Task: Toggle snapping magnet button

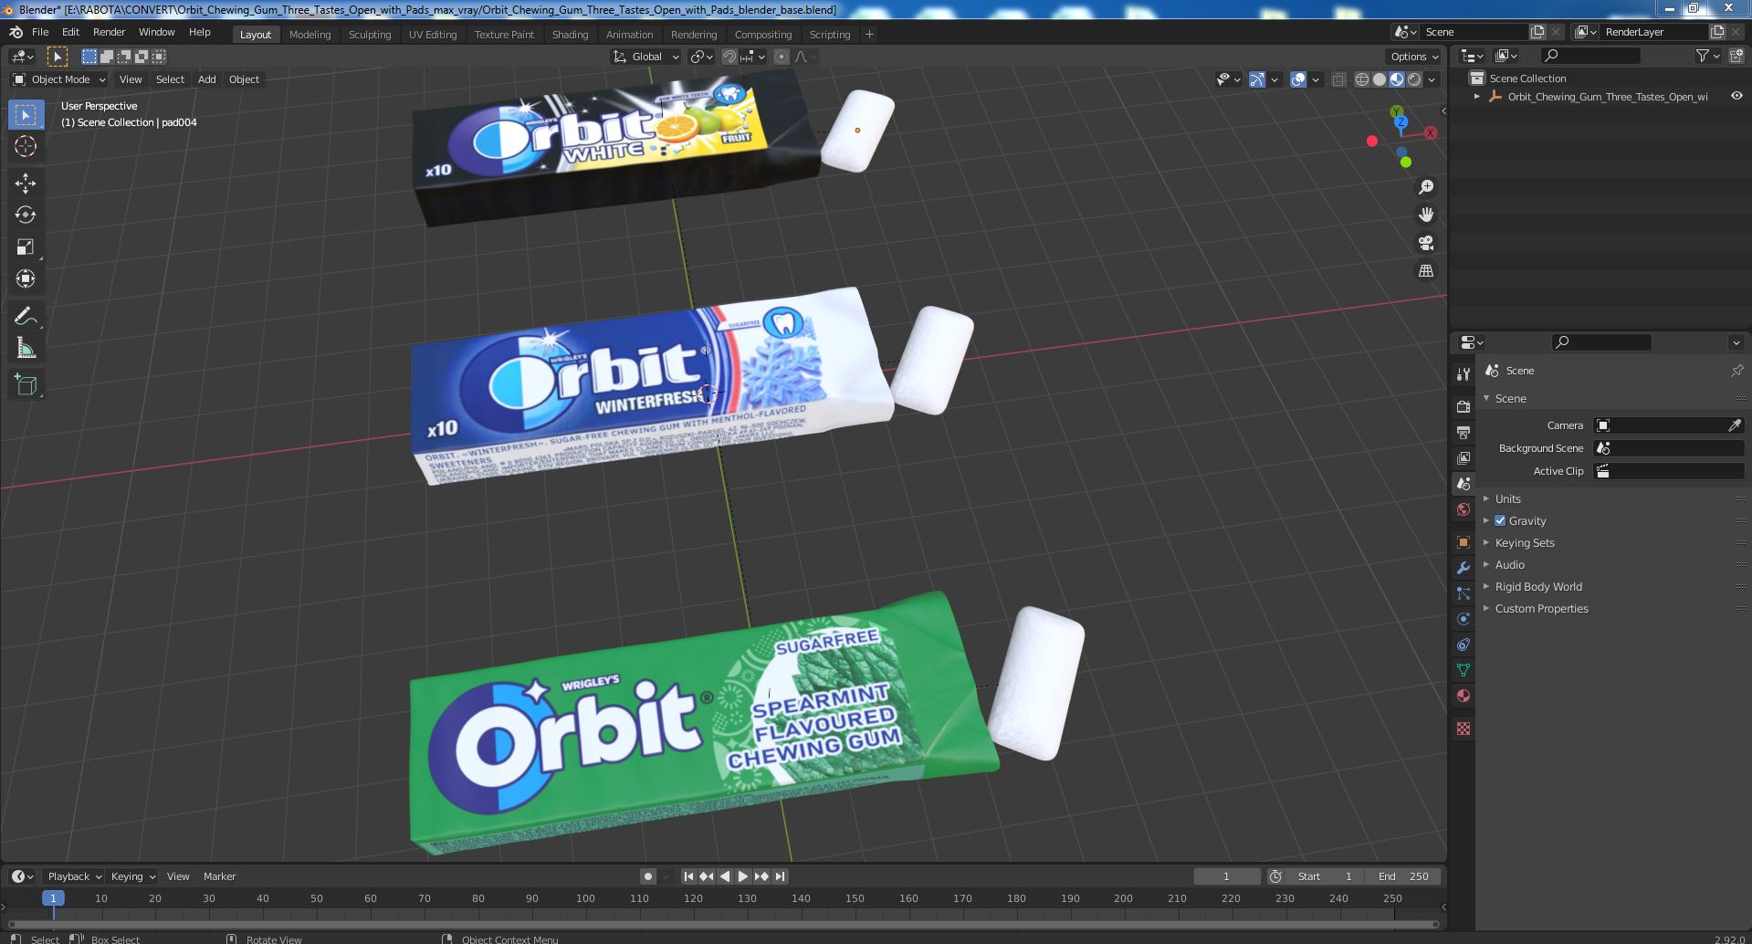Action: coord(729,57)
